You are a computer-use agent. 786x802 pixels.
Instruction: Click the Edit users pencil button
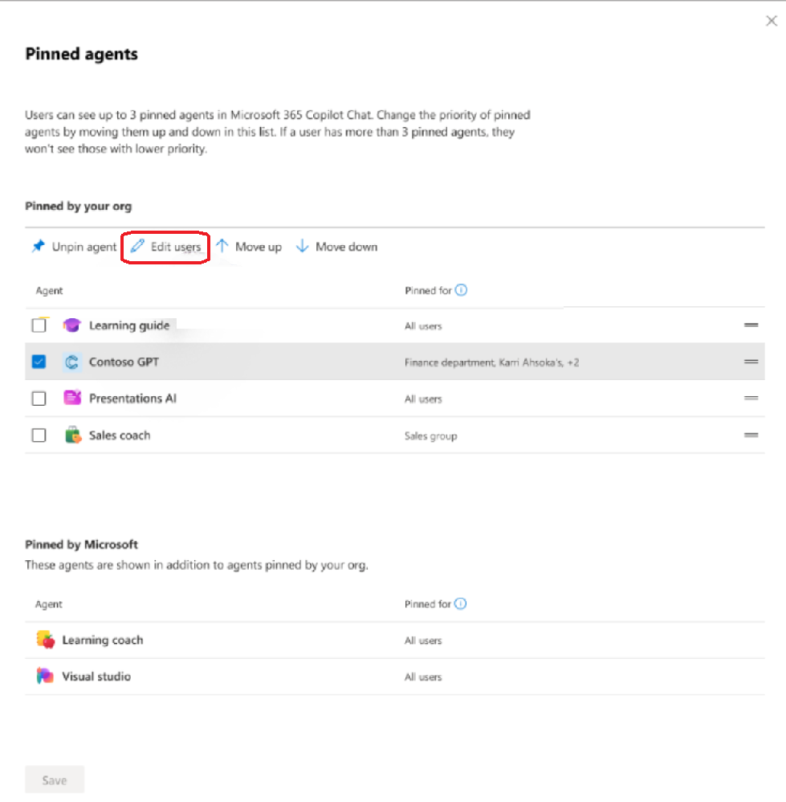(x=138, y=247)
